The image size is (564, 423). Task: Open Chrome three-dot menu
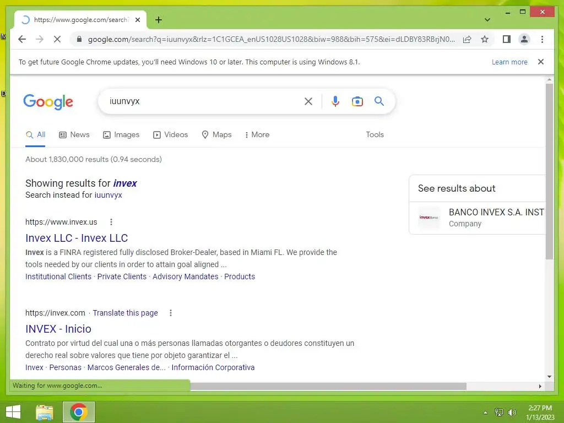point(542,39)
